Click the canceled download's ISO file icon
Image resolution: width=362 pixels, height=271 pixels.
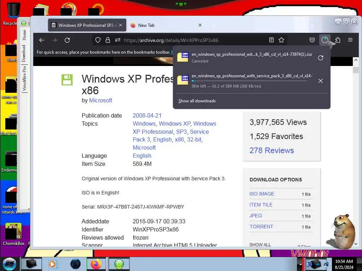point(183,57)
